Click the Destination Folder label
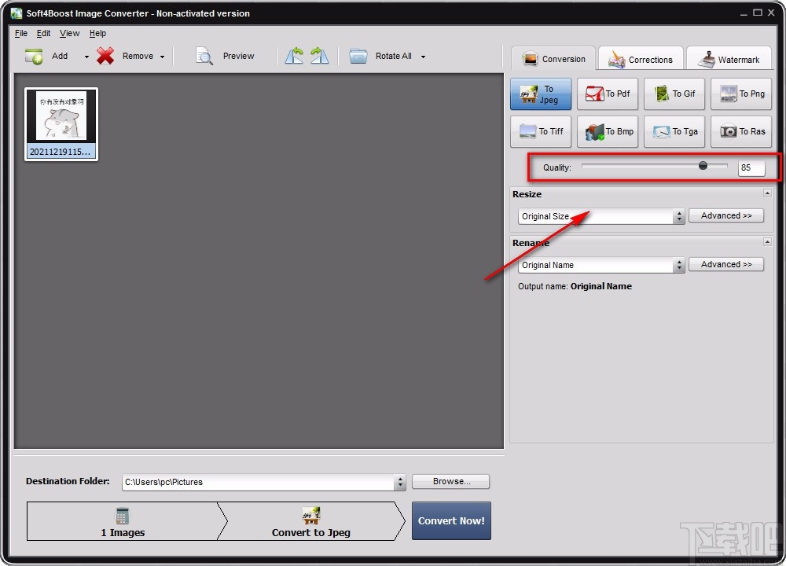 point(68,481)
